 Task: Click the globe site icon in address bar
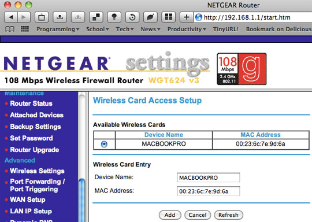[199, 17]
